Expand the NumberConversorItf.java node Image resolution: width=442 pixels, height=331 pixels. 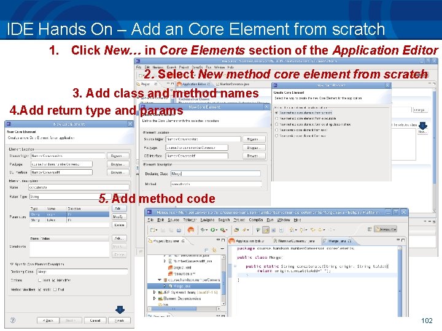pyautogui.click(x=165, y=261)
